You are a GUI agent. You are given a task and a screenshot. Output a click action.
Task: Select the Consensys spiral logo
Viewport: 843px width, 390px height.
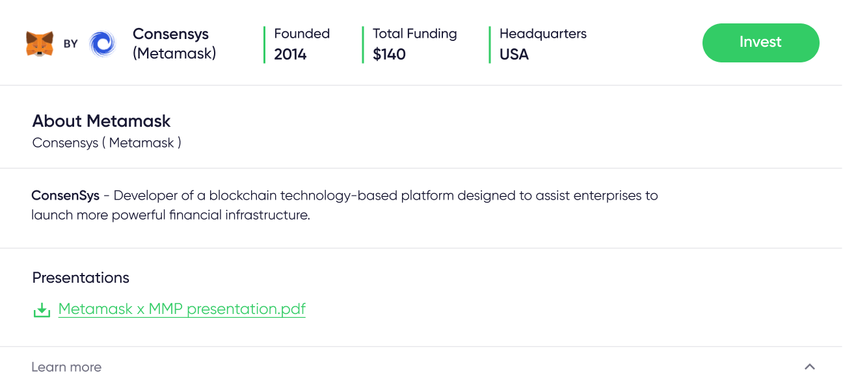point(101,43)
